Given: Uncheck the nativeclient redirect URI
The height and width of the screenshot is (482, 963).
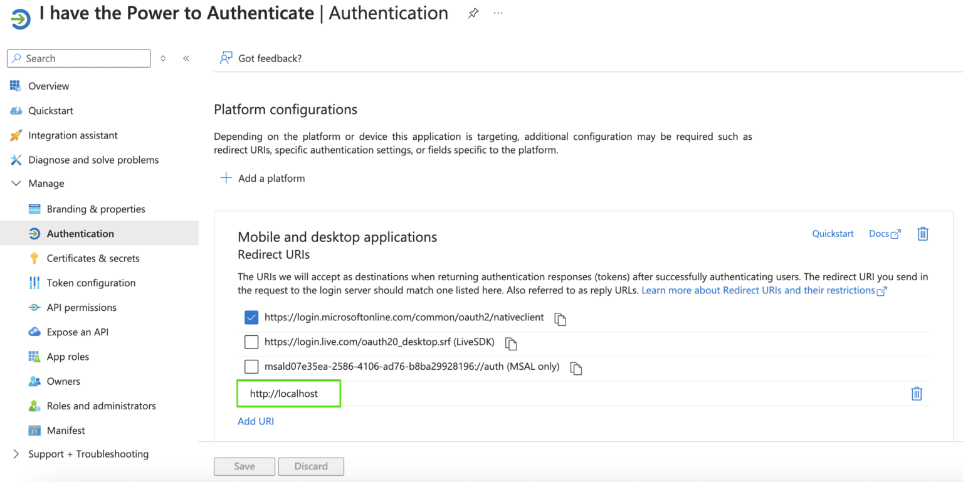Looking at the screenshot, I should tap(251, 317).
